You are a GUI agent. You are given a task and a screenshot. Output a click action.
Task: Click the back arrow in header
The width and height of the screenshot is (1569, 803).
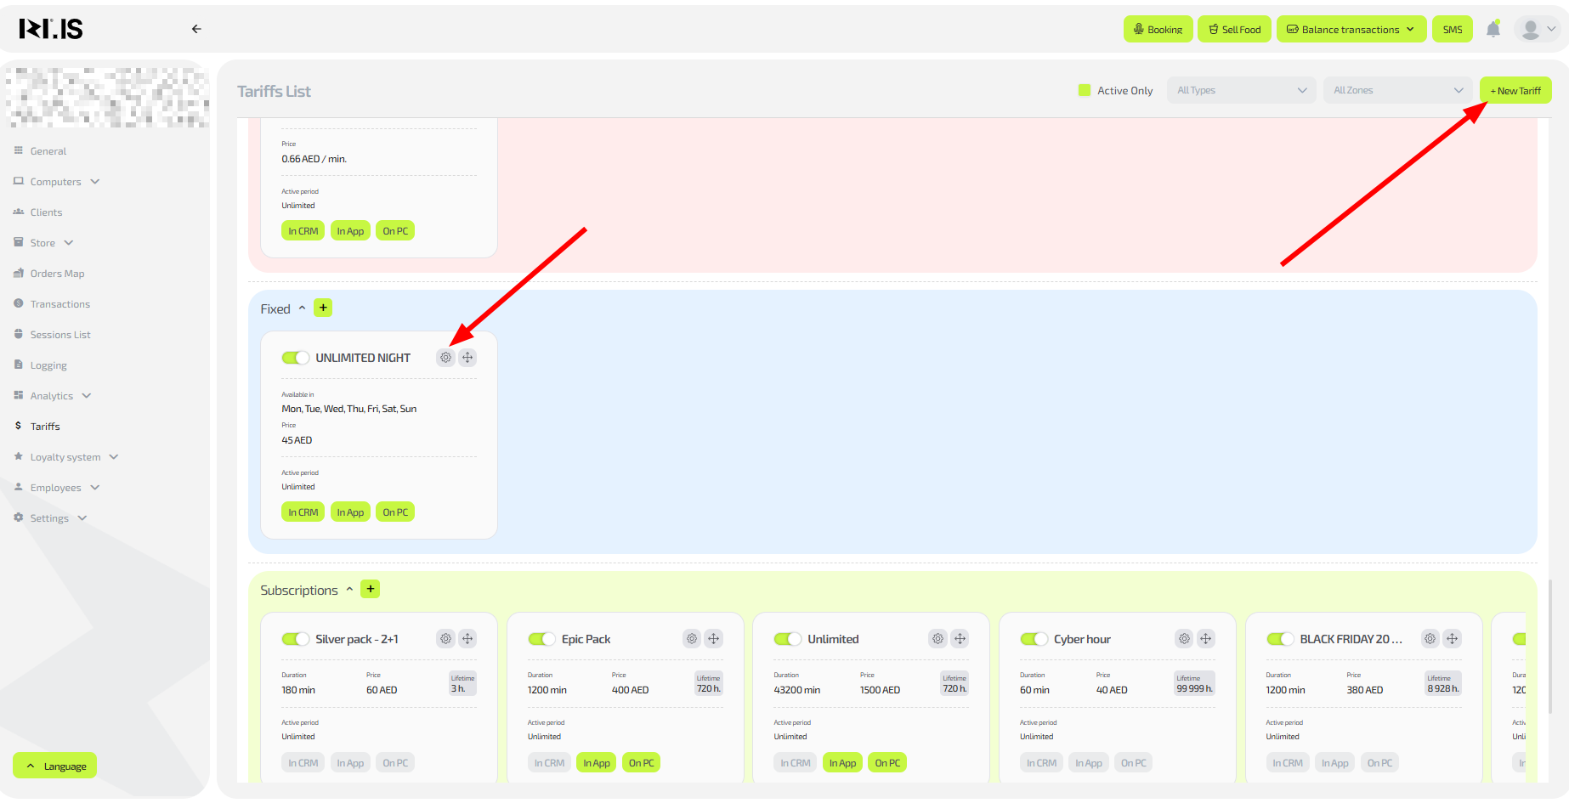[196, 29]
